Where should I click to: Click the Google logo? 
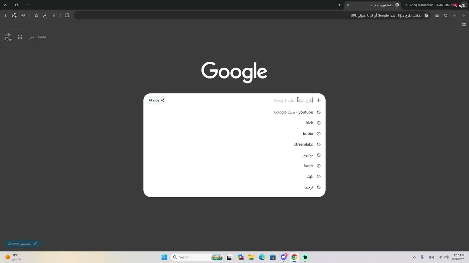click(234, 72)
